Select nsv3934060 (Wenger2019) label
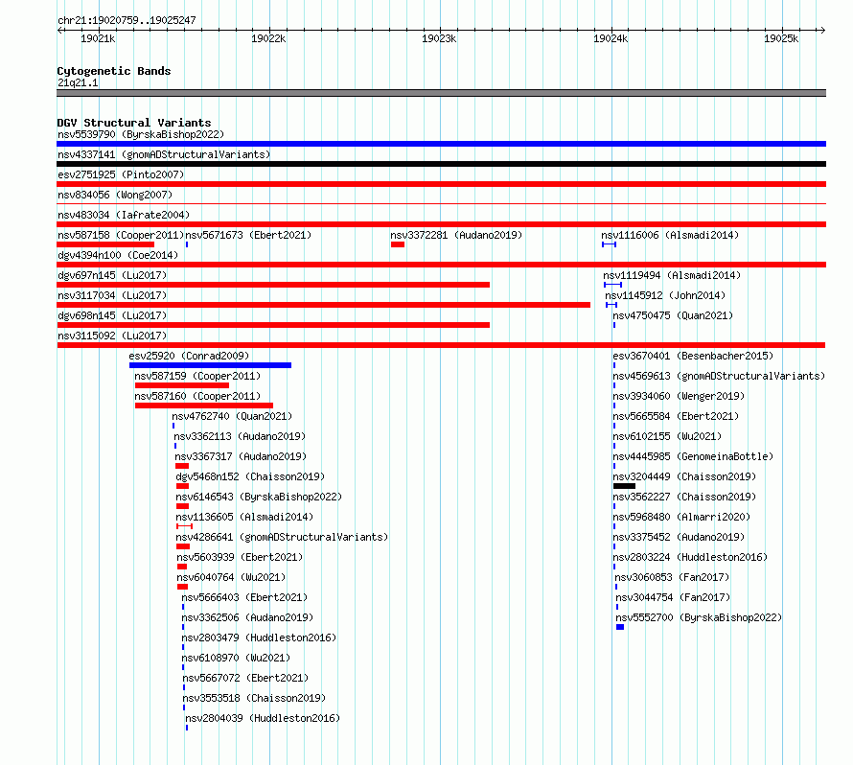The width and height of the screenshot is (853, 765). [x=679, y=396]
